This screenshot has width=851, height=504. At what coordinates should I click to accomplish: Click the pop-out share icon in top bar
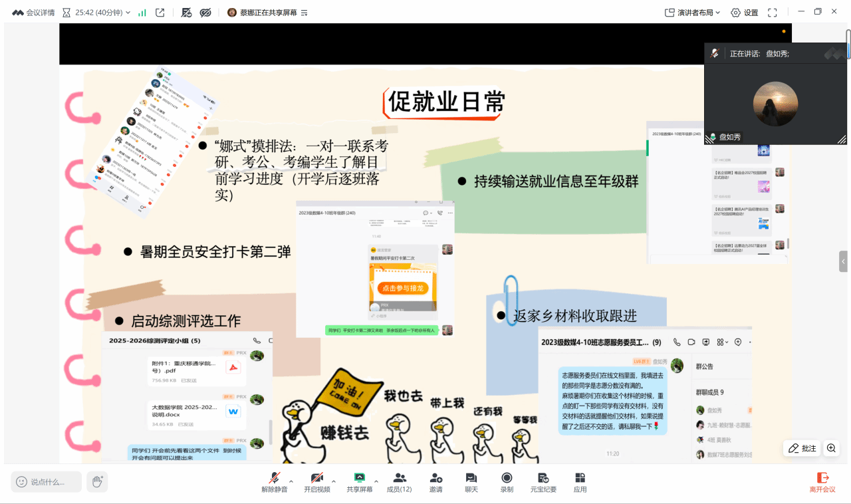(160, 13)
